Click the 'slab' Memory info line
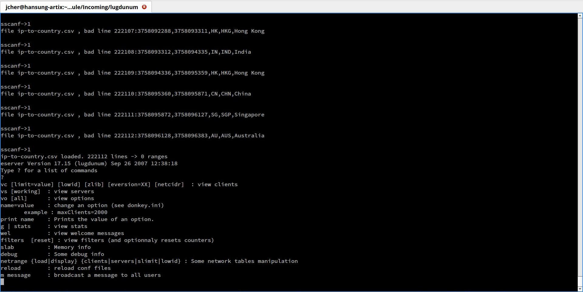Screen dimensions: 583x292 [46, 247]
